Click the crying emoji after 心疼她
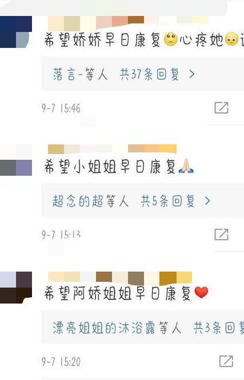The image size is (244, 380). pos(232,40)
